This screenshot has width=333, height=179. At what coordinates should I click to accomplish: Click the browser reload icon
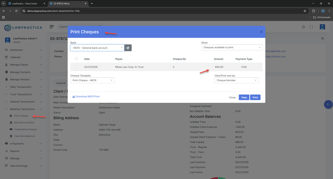pyautogui.click(x=16, y=11)
